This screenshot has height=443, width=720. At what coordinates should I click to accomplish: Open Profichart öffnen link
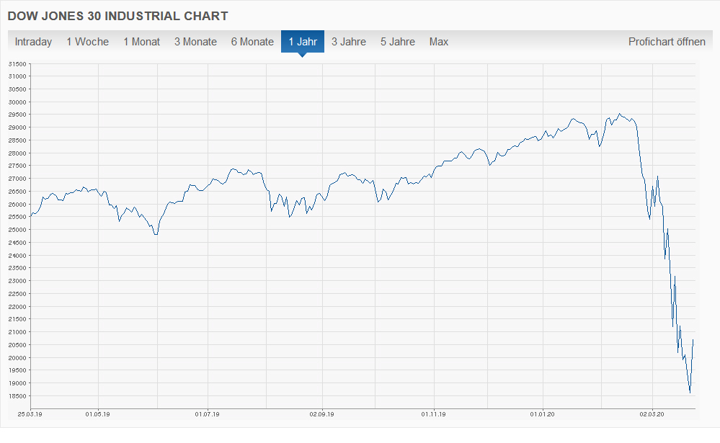coord(667,42)
